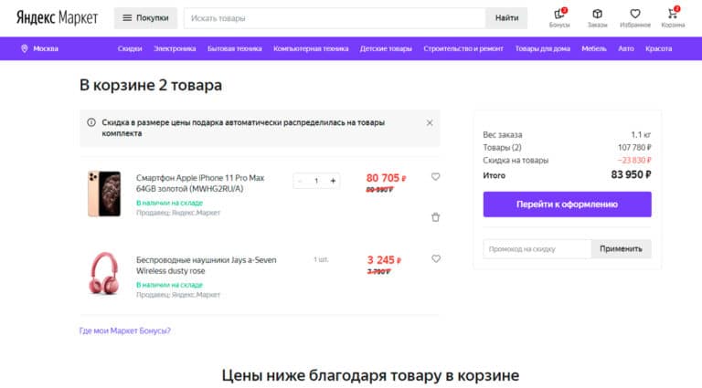Close the gift discount notice
This screenshot has width=702, height=388.
coord(430,122)
